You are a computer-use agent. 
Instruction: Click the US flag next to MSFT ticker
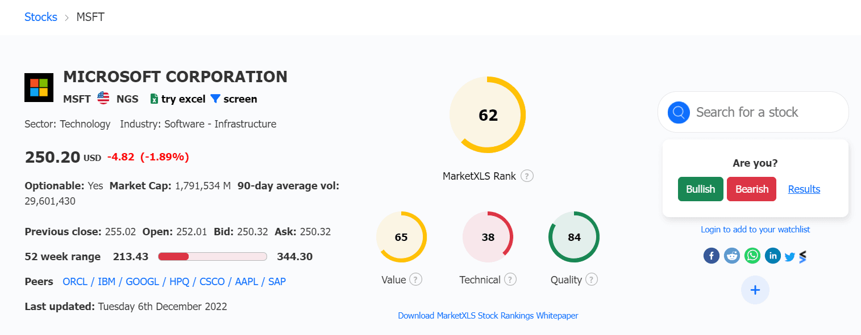click(x=103, y=97)
